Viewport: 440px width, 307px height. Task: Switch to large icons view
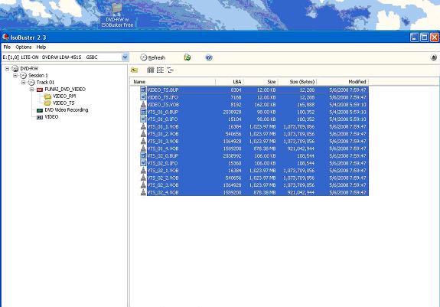(151, 70)
